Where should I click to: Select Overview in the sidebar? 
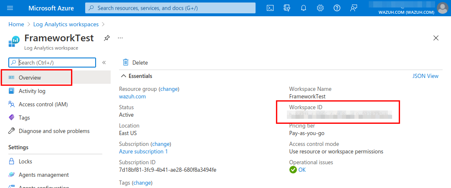pyautogui.click(x=56, y=78)
